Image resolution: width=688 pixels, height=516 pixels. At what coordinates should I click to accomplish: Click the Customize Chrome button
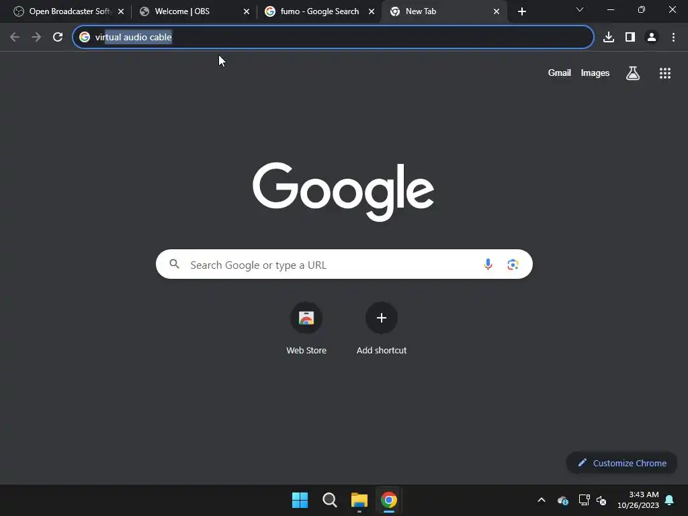(x=621, y=463)
